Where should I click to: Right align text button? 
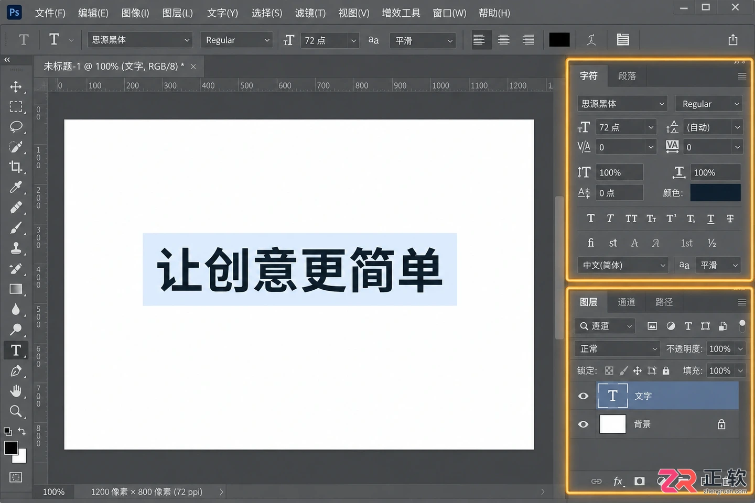[x=528, y=40]
